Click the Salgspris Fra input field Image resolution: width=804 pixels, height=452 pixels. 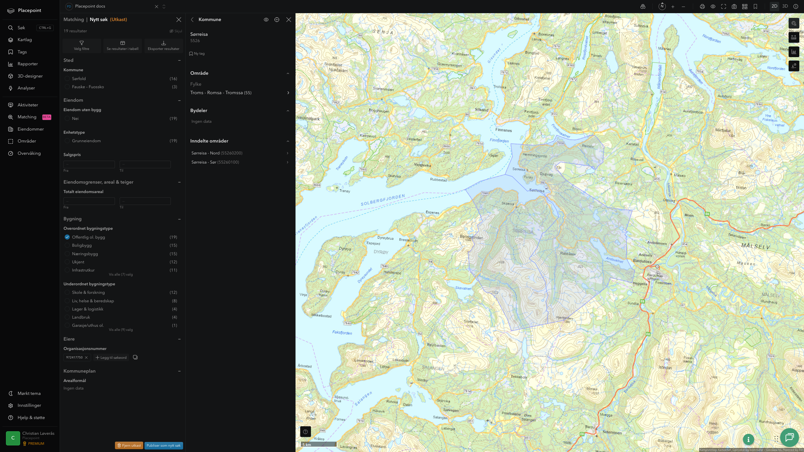(89, 164)
